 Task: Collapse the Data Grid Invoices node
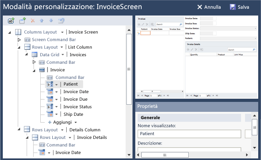pyautogui.click(x=26, y=54)
